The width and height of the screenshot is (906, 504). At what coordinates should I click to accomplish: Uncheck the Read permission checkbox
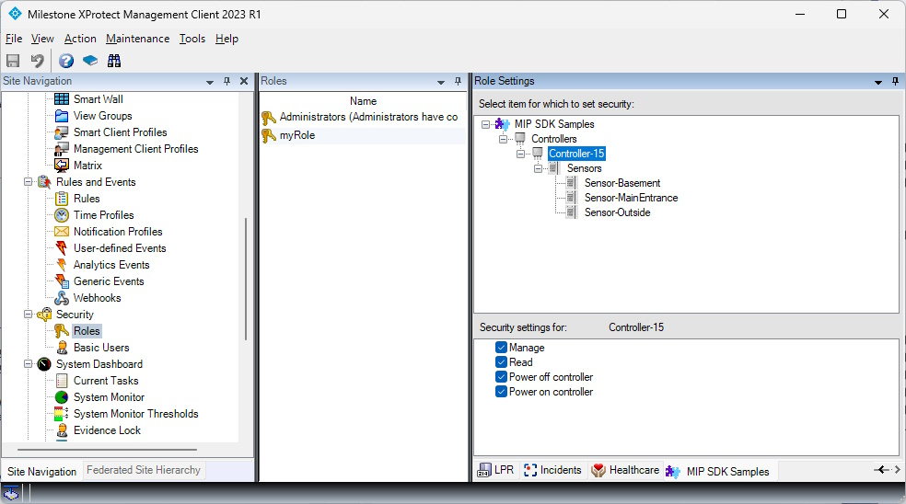pyautogui.click(x=501, y=362)
